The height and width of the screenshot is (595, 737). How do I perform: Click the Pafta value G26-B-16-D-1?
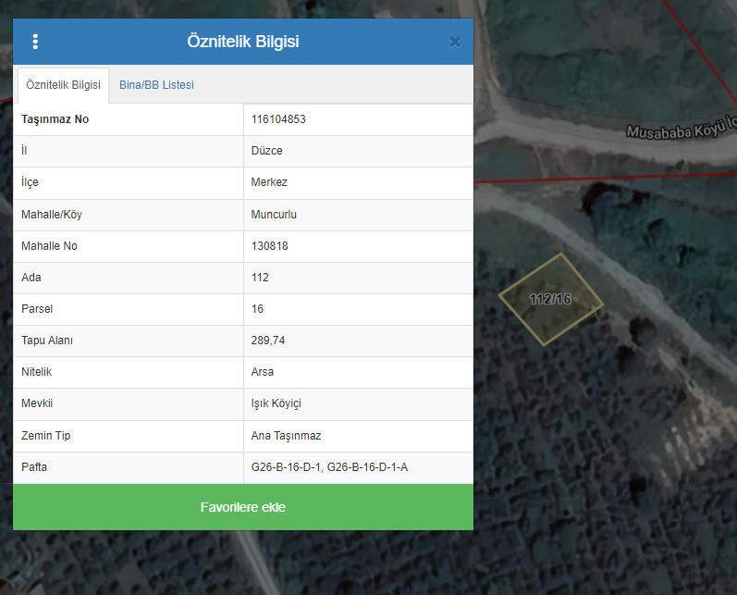tap(287, 467)
